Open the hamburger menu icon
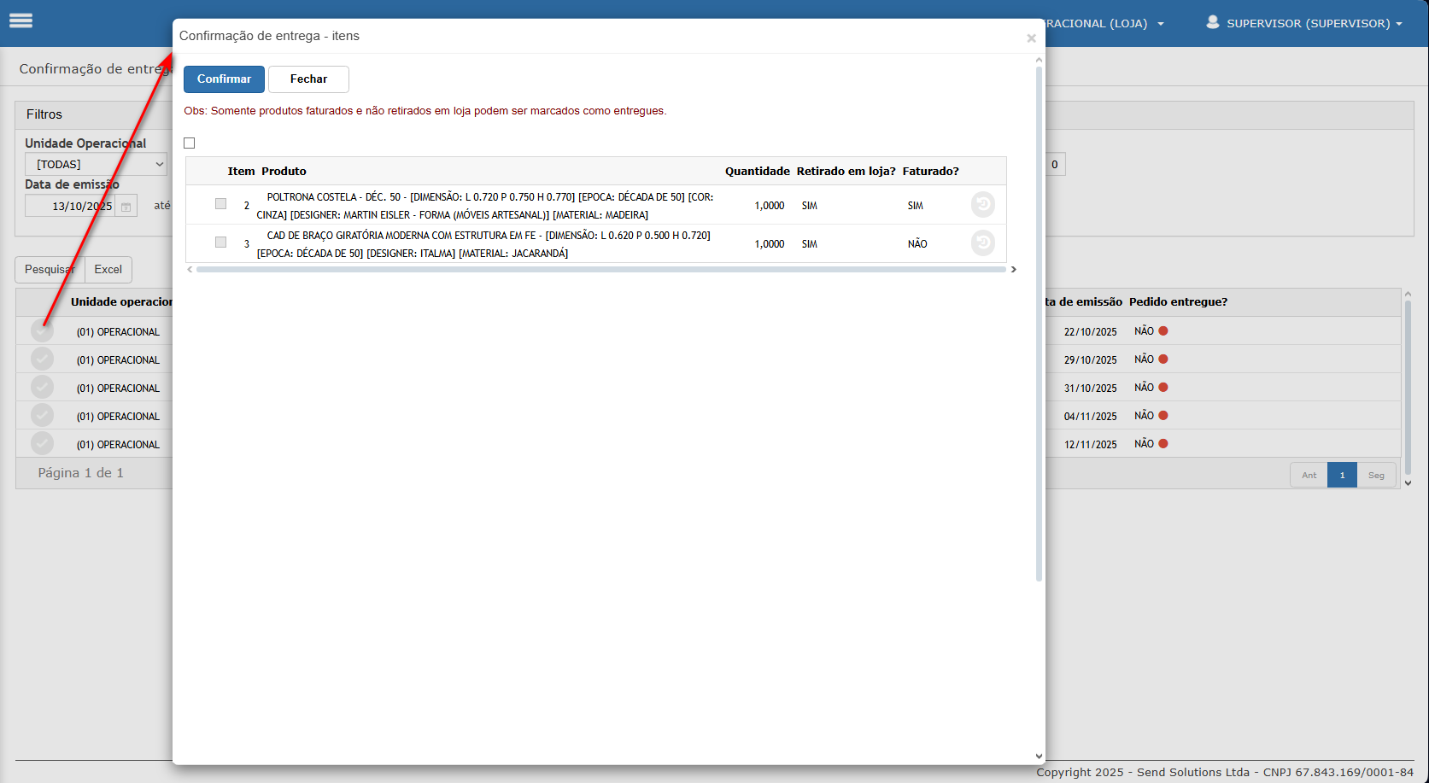1429x783 pixels. pyautogui.click(x=21, y=21)
